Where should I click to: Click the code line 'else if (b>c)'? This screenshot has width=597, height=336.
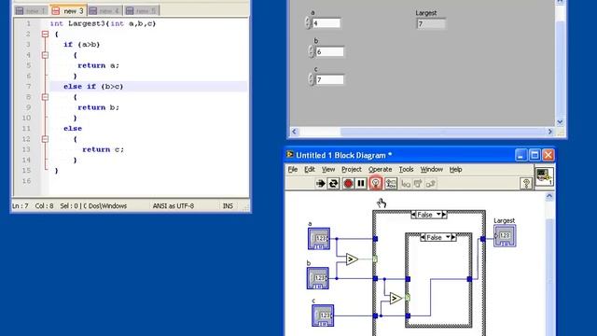pos(93,87)
